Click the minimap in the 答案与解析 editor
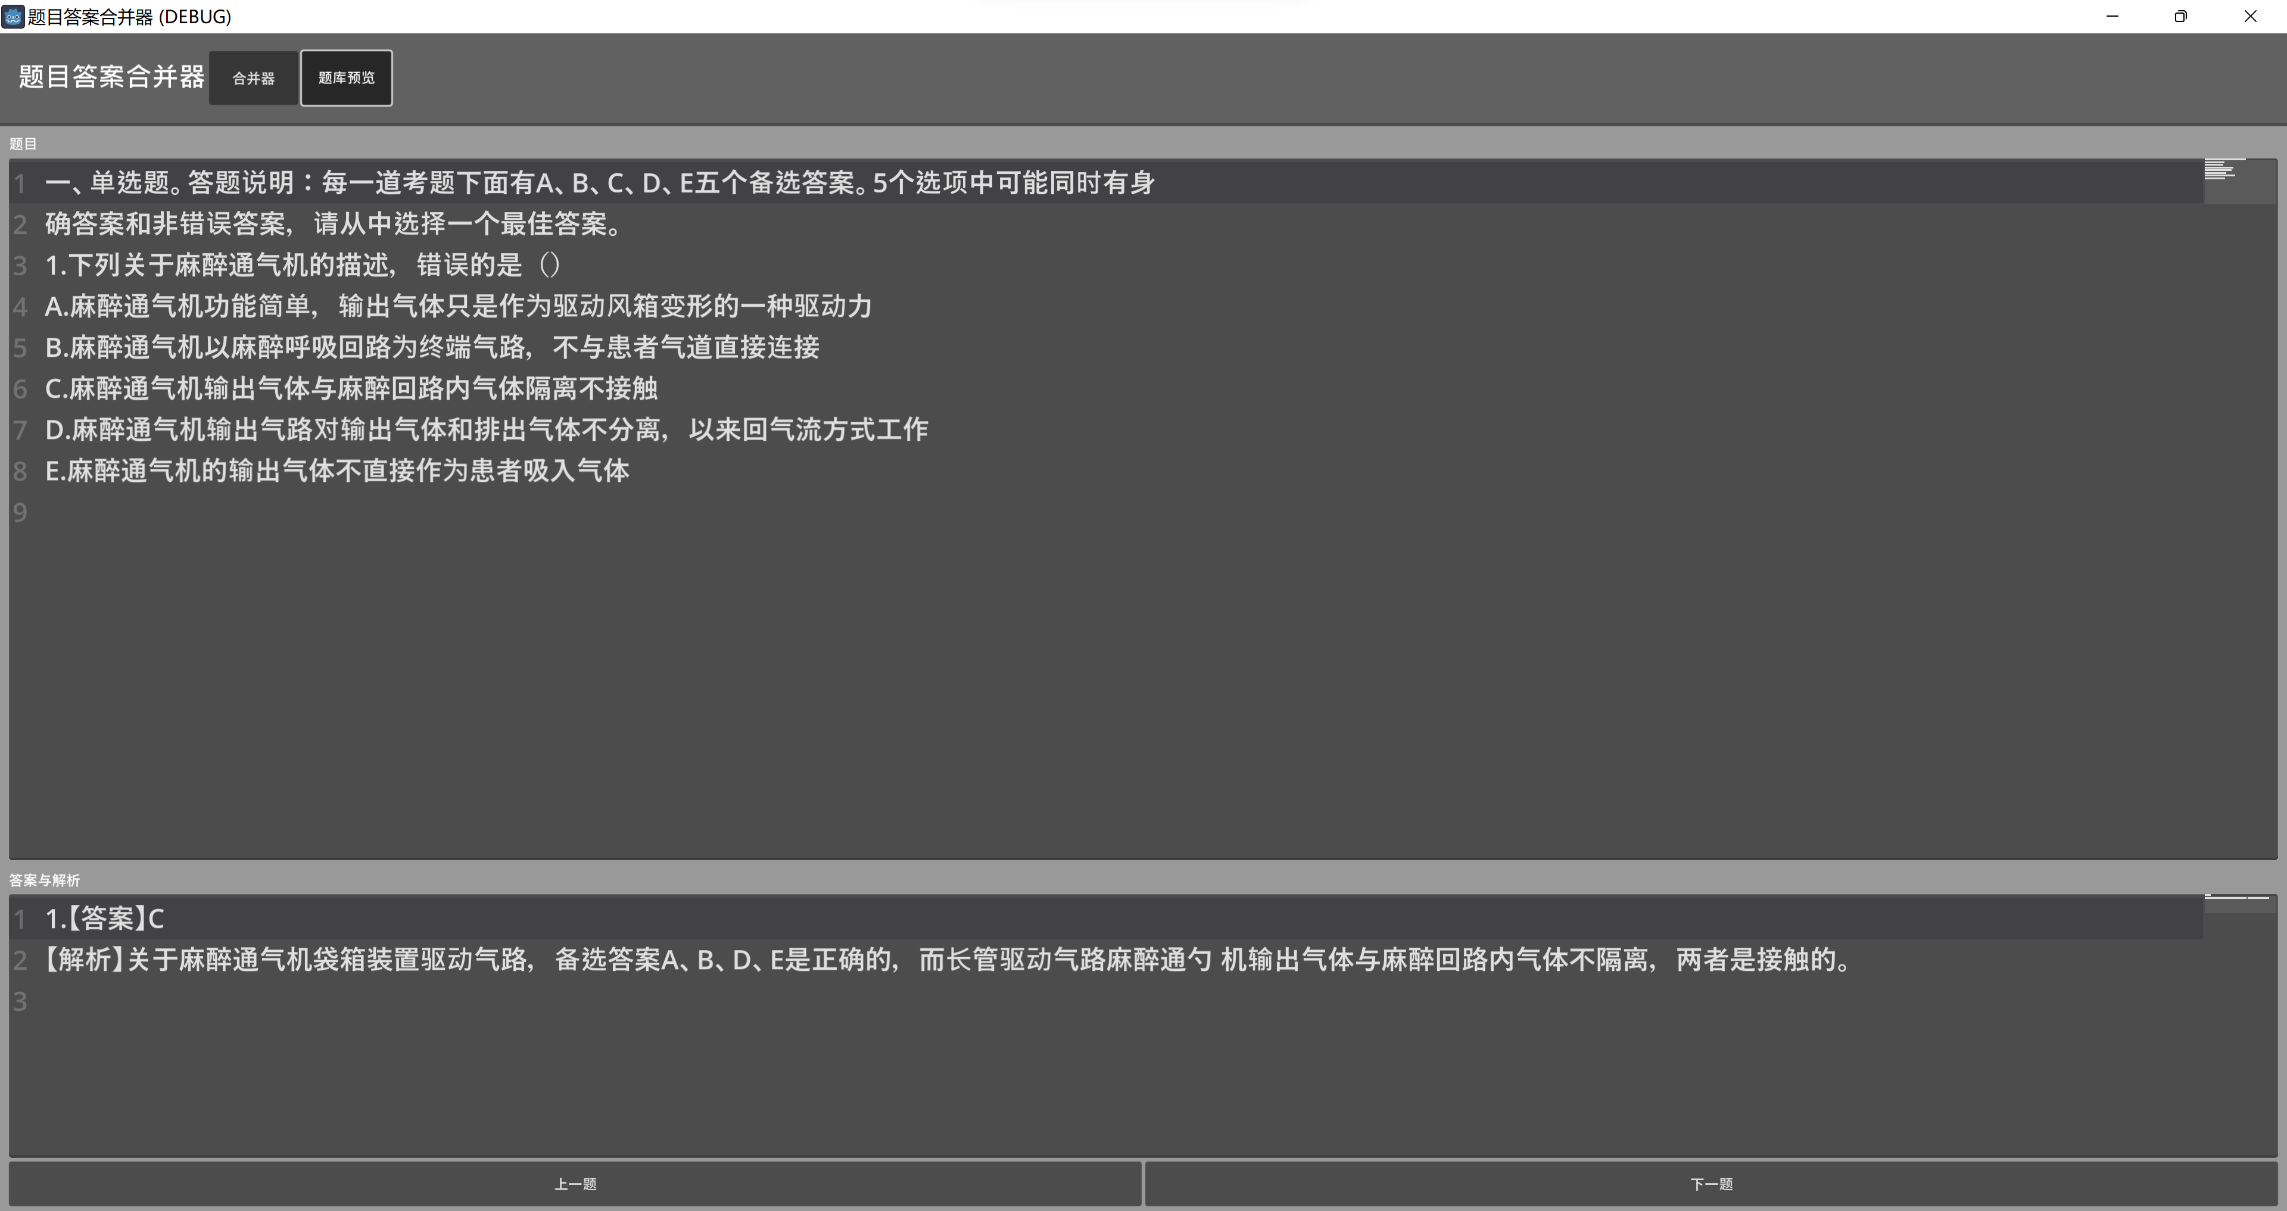 click(x=2238, y=900)
